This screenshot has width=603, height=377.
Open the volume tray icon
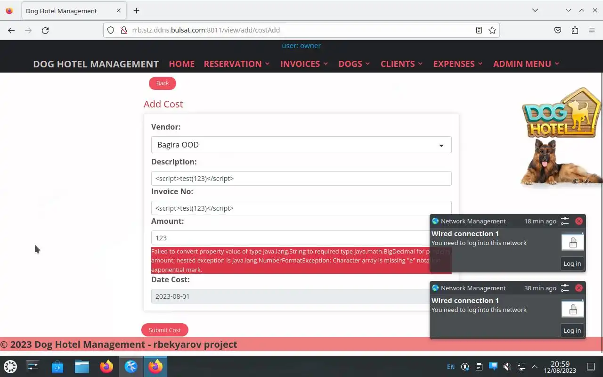(507, 367)
